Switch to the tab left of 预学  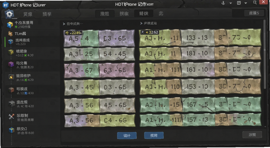pos(28,14)
